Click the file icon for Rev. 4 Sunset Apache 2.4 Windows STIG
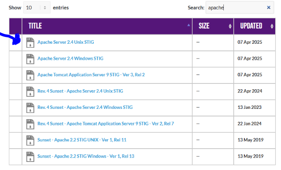This screenshot has height=170, width=281. [30, 108]
